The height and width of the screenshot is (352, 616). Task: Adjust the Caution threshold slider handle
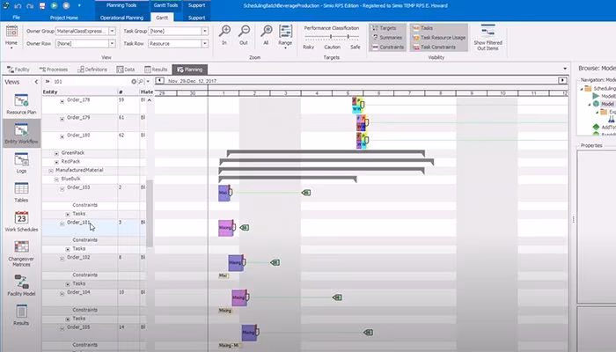[331, 37]
